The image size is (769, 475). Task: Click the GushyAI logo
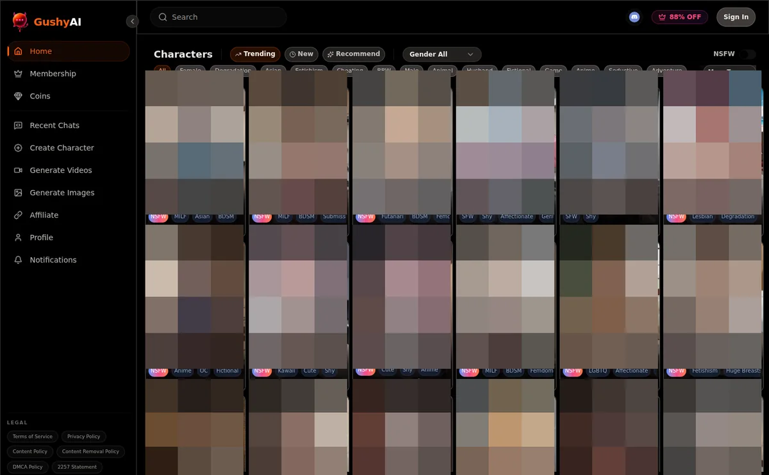point(47,22)
